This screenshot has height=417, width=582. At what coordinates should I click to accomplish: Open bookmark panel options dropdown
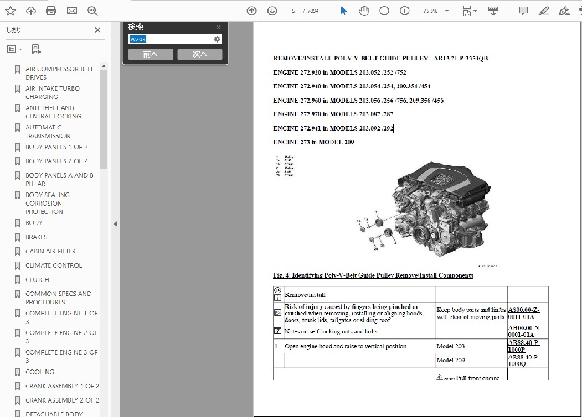14,49
